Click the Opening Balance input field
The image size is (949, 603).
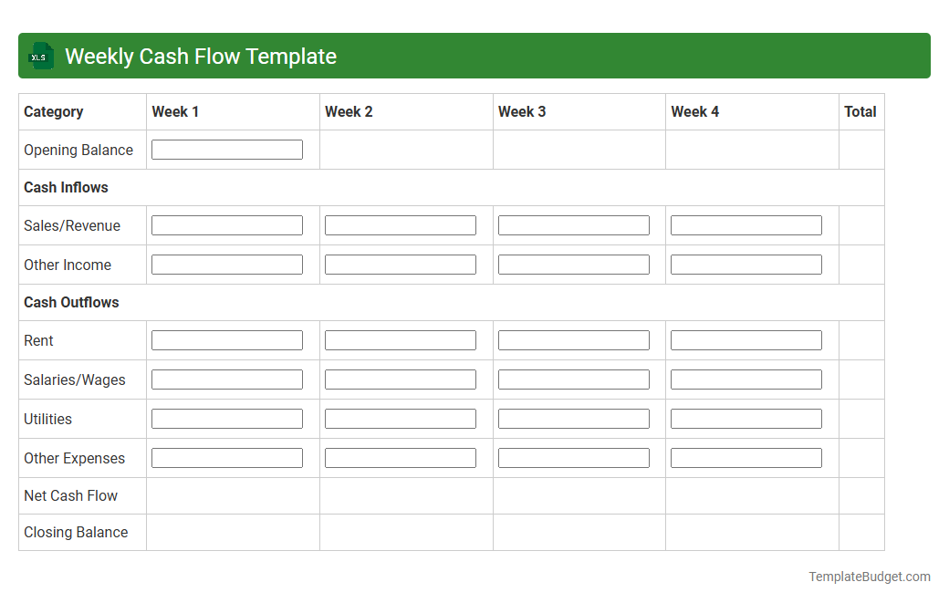(x=226, y=149)
